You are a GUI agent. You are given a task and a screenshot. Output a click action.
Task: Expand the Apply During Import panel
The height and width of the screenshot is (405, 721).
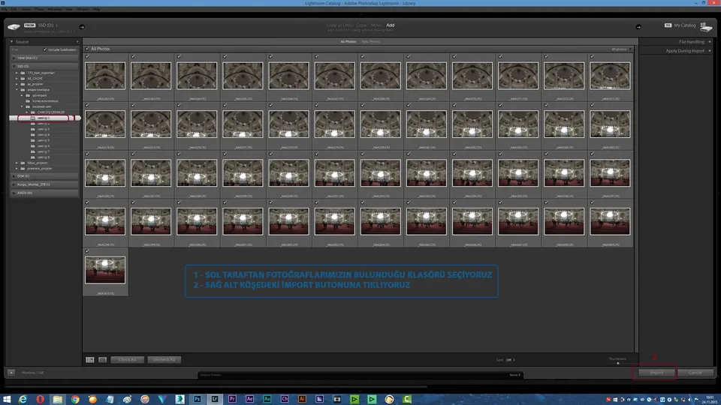coord(710,51)
